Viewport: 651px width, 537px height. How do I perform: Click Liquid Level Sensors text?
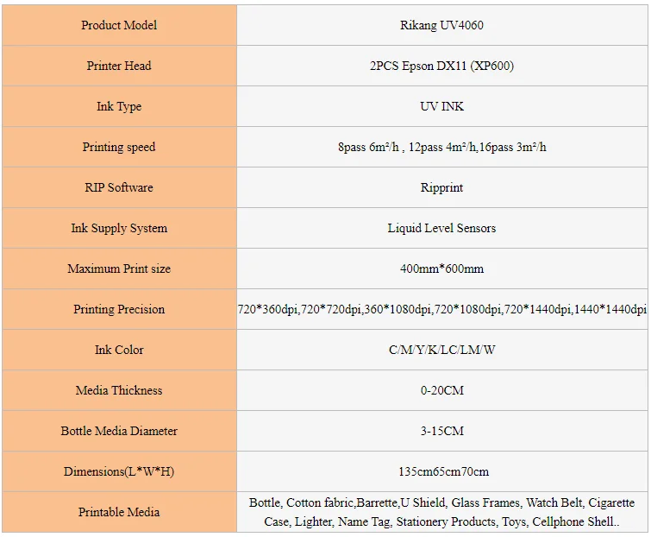pyautogui.click(x=441, y=228)
